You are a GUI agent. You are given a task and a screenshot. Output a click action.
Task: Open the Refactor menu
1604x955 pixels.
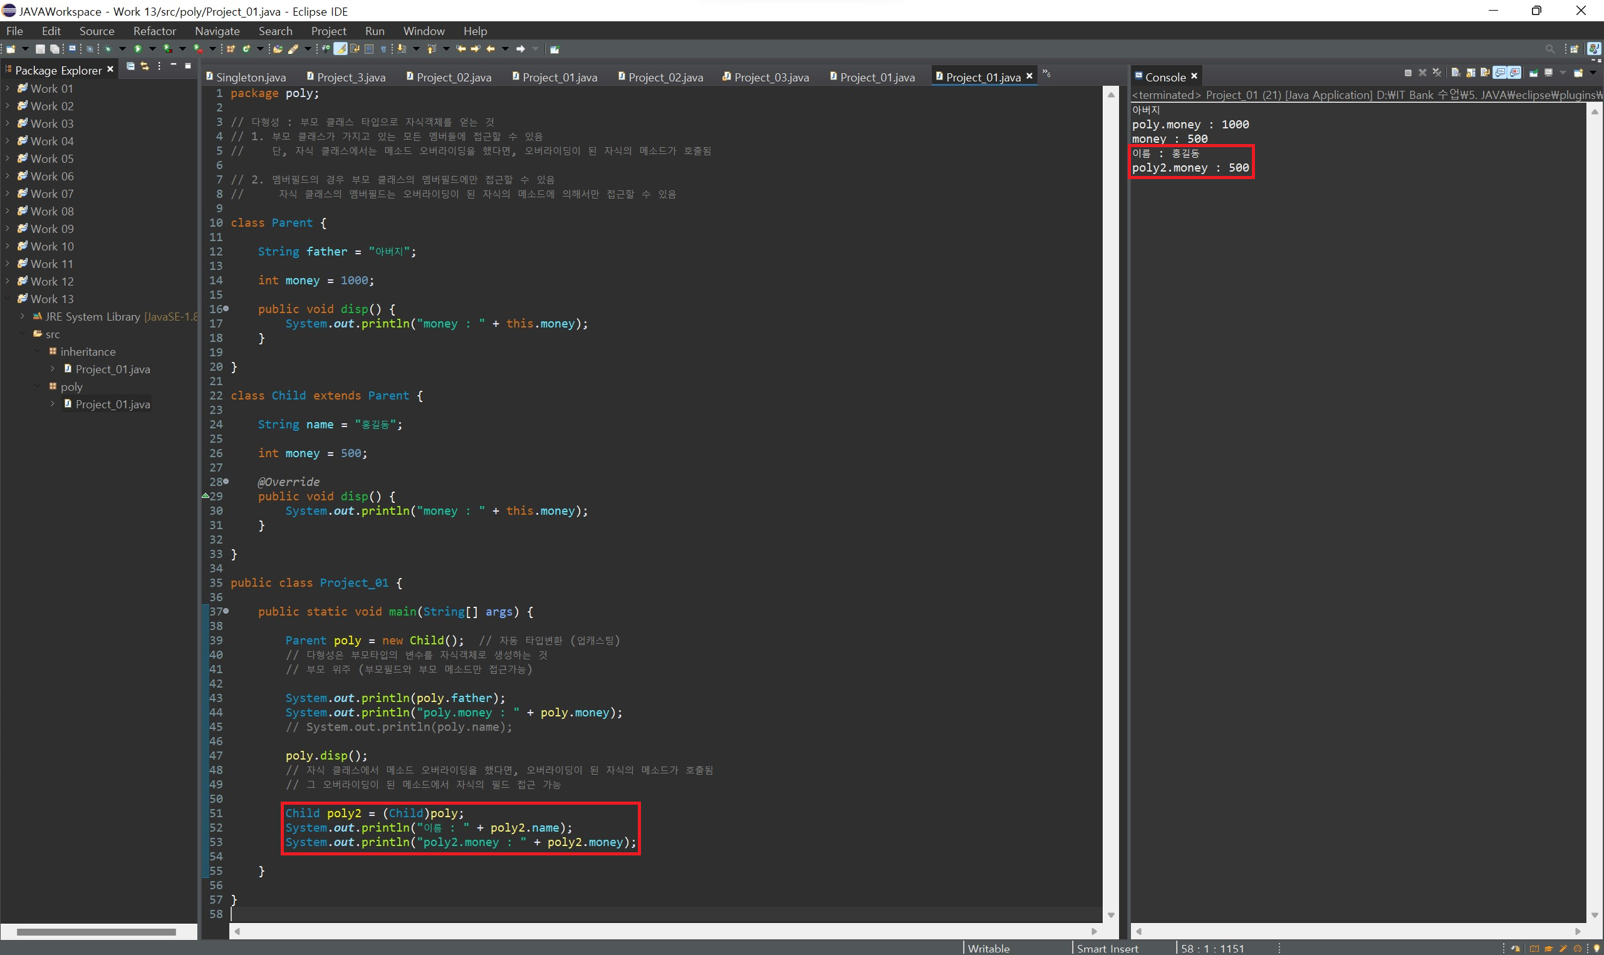coord(155,31)
